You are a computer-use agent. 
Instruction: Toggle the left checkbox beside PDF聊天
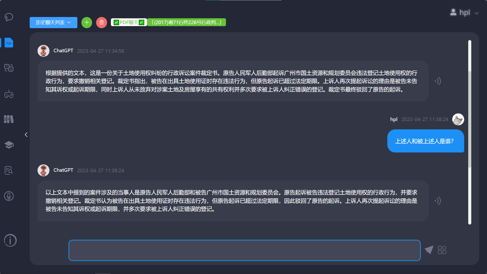(116, 23)
